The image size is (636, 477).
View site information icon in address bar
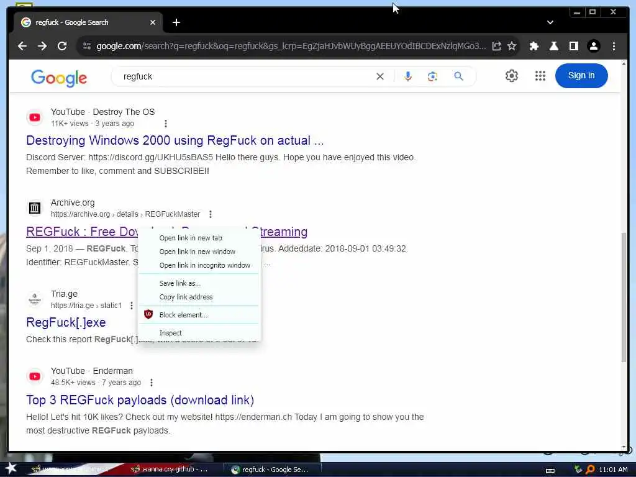[87, 46]
